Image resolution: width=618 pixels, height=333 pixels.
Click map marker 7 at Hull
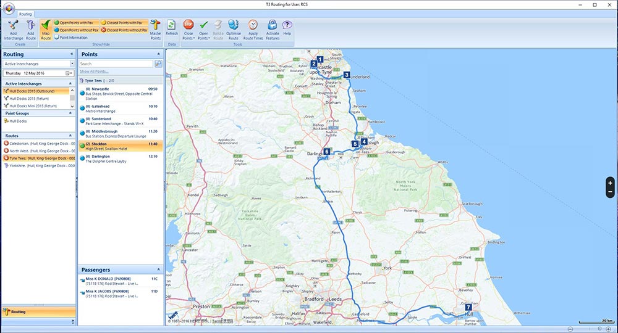(468, 307)
